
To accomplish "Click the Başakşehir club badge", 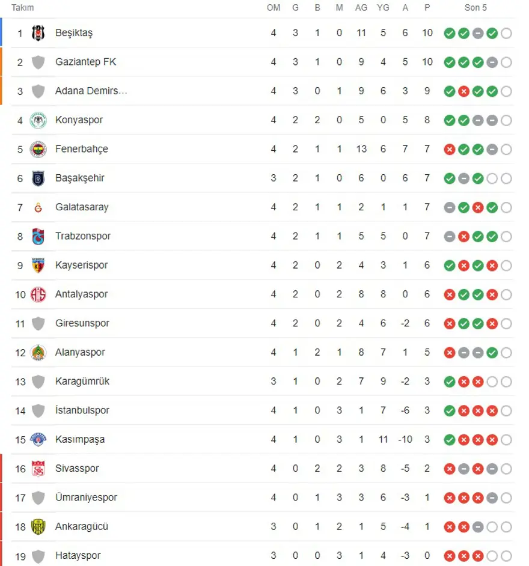I will [x=38, y=178].
